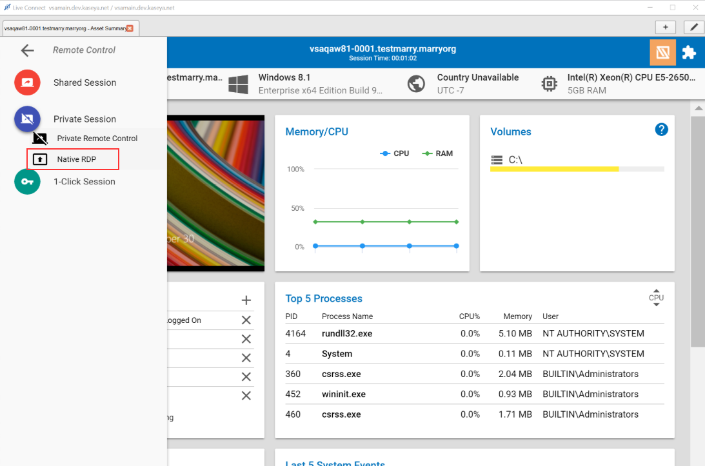The height and width of the screenshot is (466, 705).
Task: Click the System process name
Action: tap(337, 354)
